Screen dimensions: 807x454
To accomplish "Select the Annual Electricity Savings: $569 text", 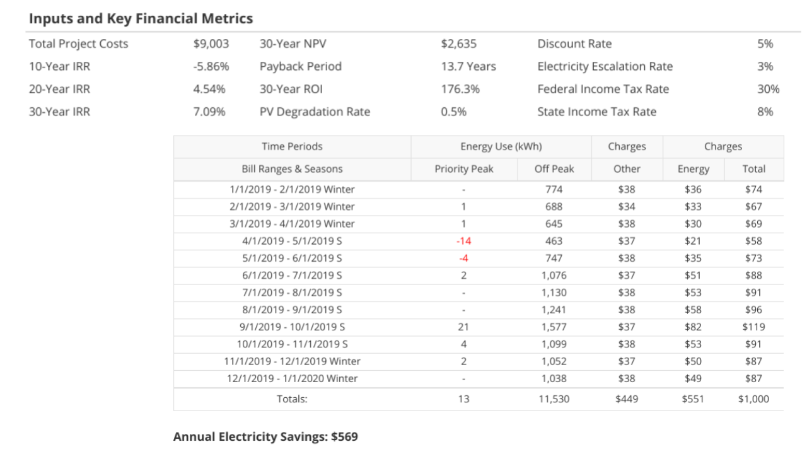I will click(265, 437).
